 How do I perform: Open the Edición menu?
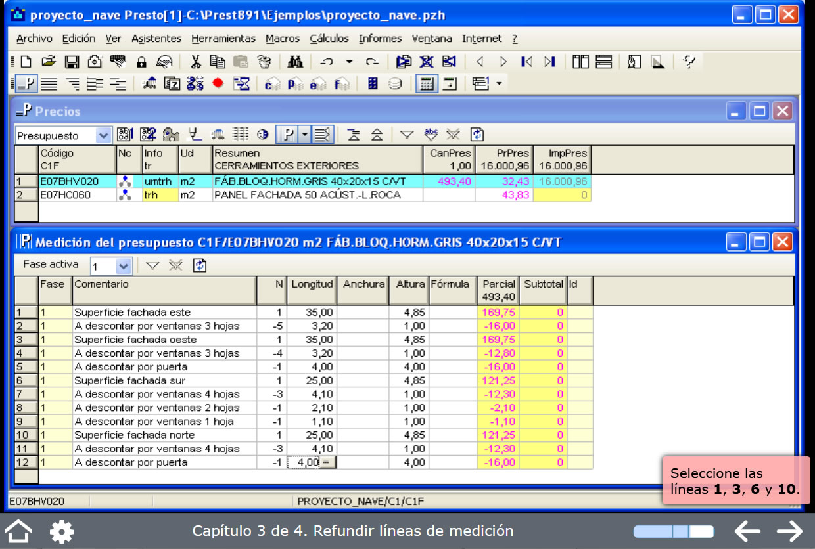coord(79,39)
